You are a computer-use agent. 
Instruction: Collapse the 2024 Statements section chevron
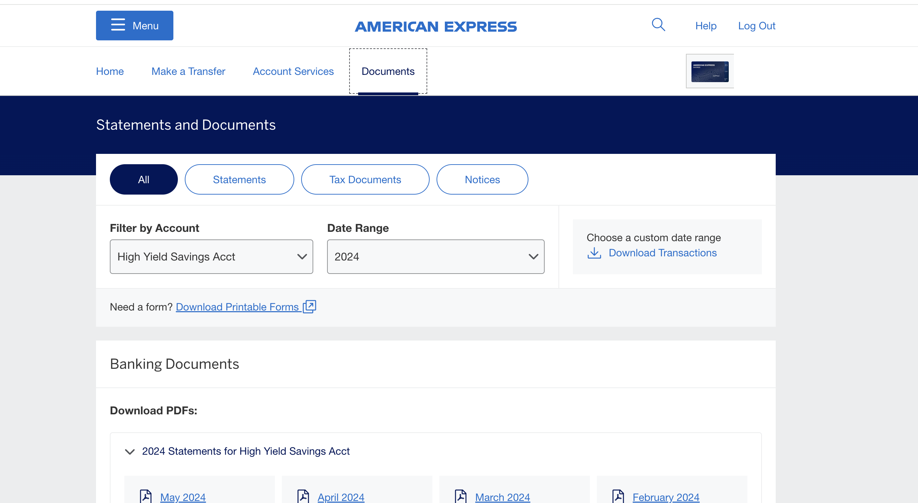(130, 451)
